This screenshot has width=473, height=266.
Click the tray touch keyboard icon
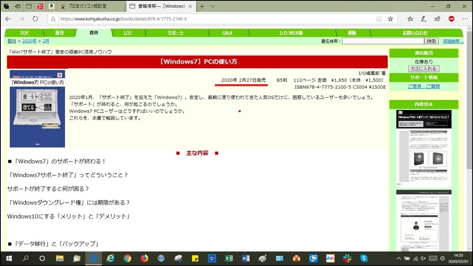click(x=433, y=259)
